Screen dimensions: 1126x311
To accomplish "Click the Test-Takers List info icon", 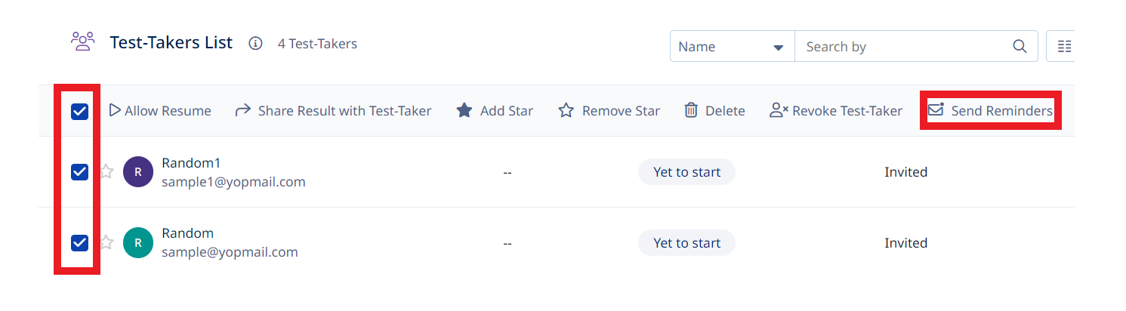I will click(x=255, y=44).
